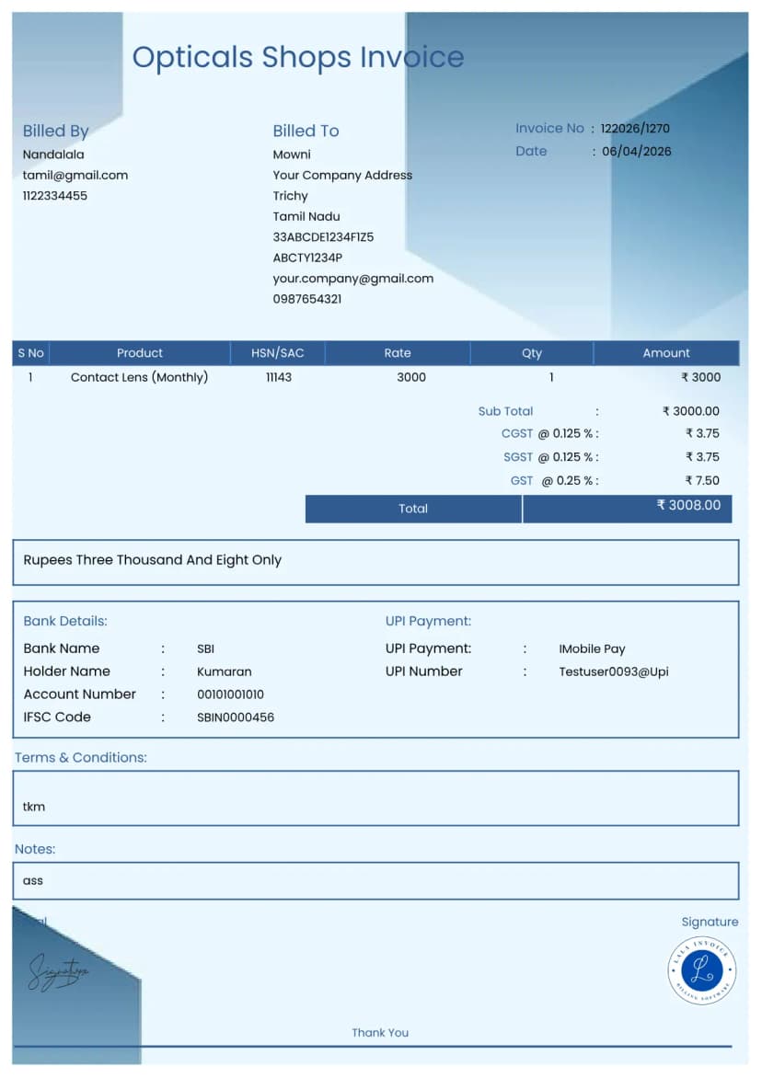
Task: Click 'Rupees Three Thousand And Eight Only'
Action: (x=153, y=560)
